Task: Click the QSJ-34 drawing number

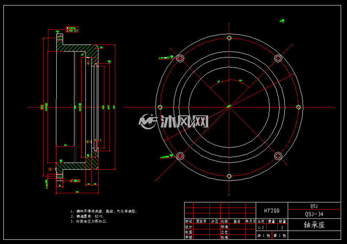Action: point(314,214)
